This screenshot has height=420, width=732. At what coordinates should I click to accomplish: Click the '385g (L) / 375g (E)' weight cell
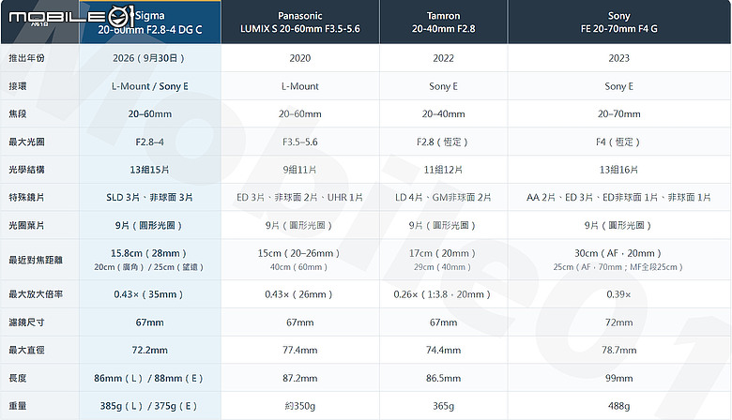tap(149, 406)
